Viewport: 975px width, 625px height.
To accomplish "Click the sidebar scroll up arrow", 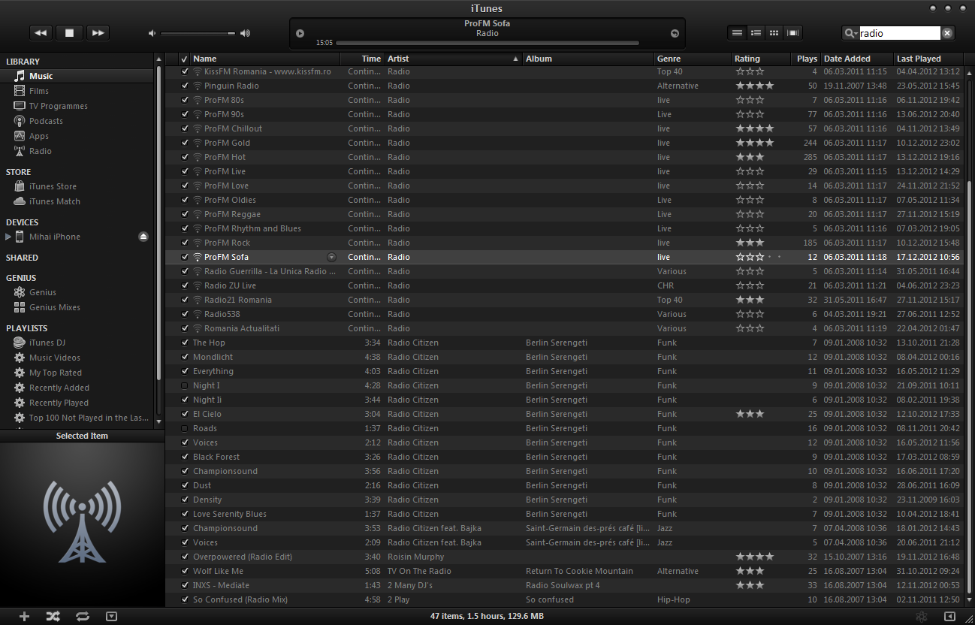I will tap(158, 59).
